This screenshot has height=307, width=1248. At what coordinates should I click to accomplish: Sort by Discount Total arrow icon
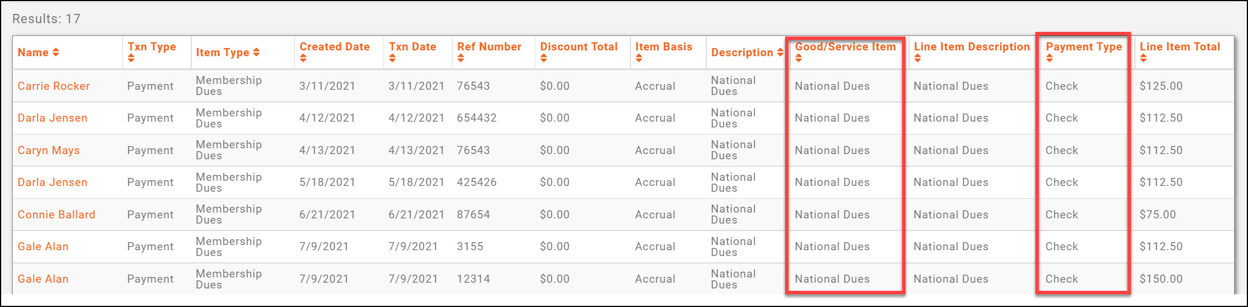pyautogui.click(x=543, y=59)
